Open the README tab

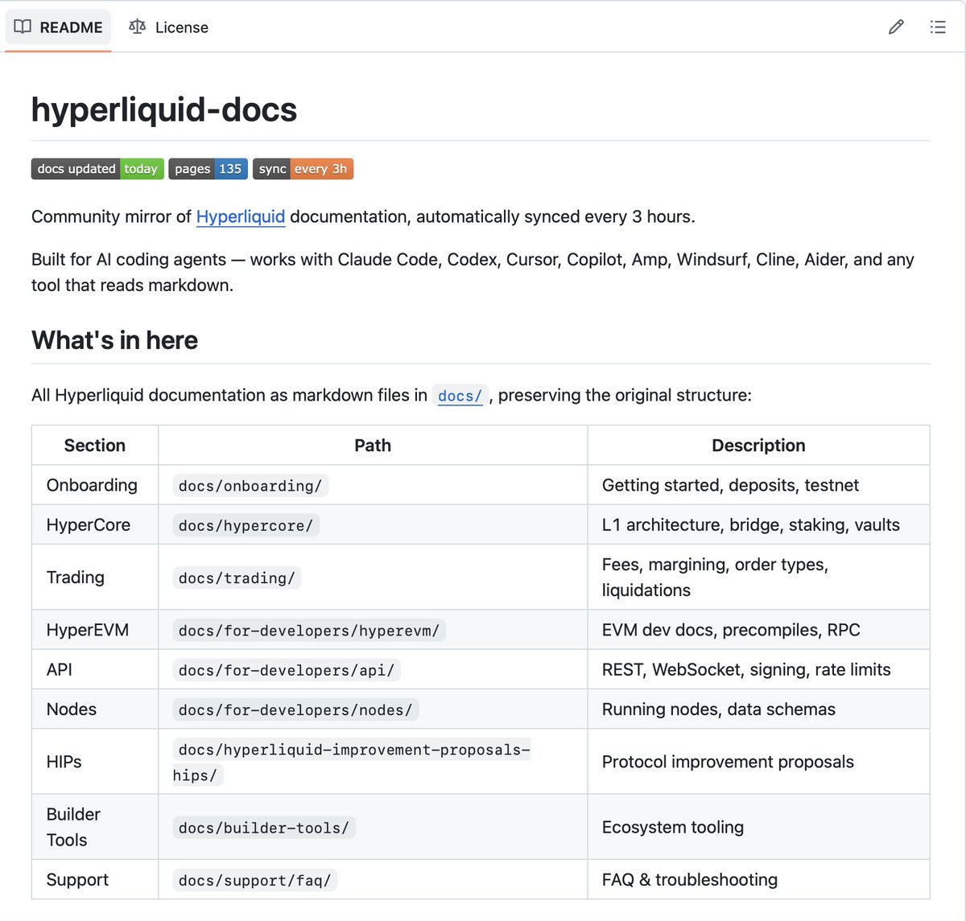[x=58, y=27]
